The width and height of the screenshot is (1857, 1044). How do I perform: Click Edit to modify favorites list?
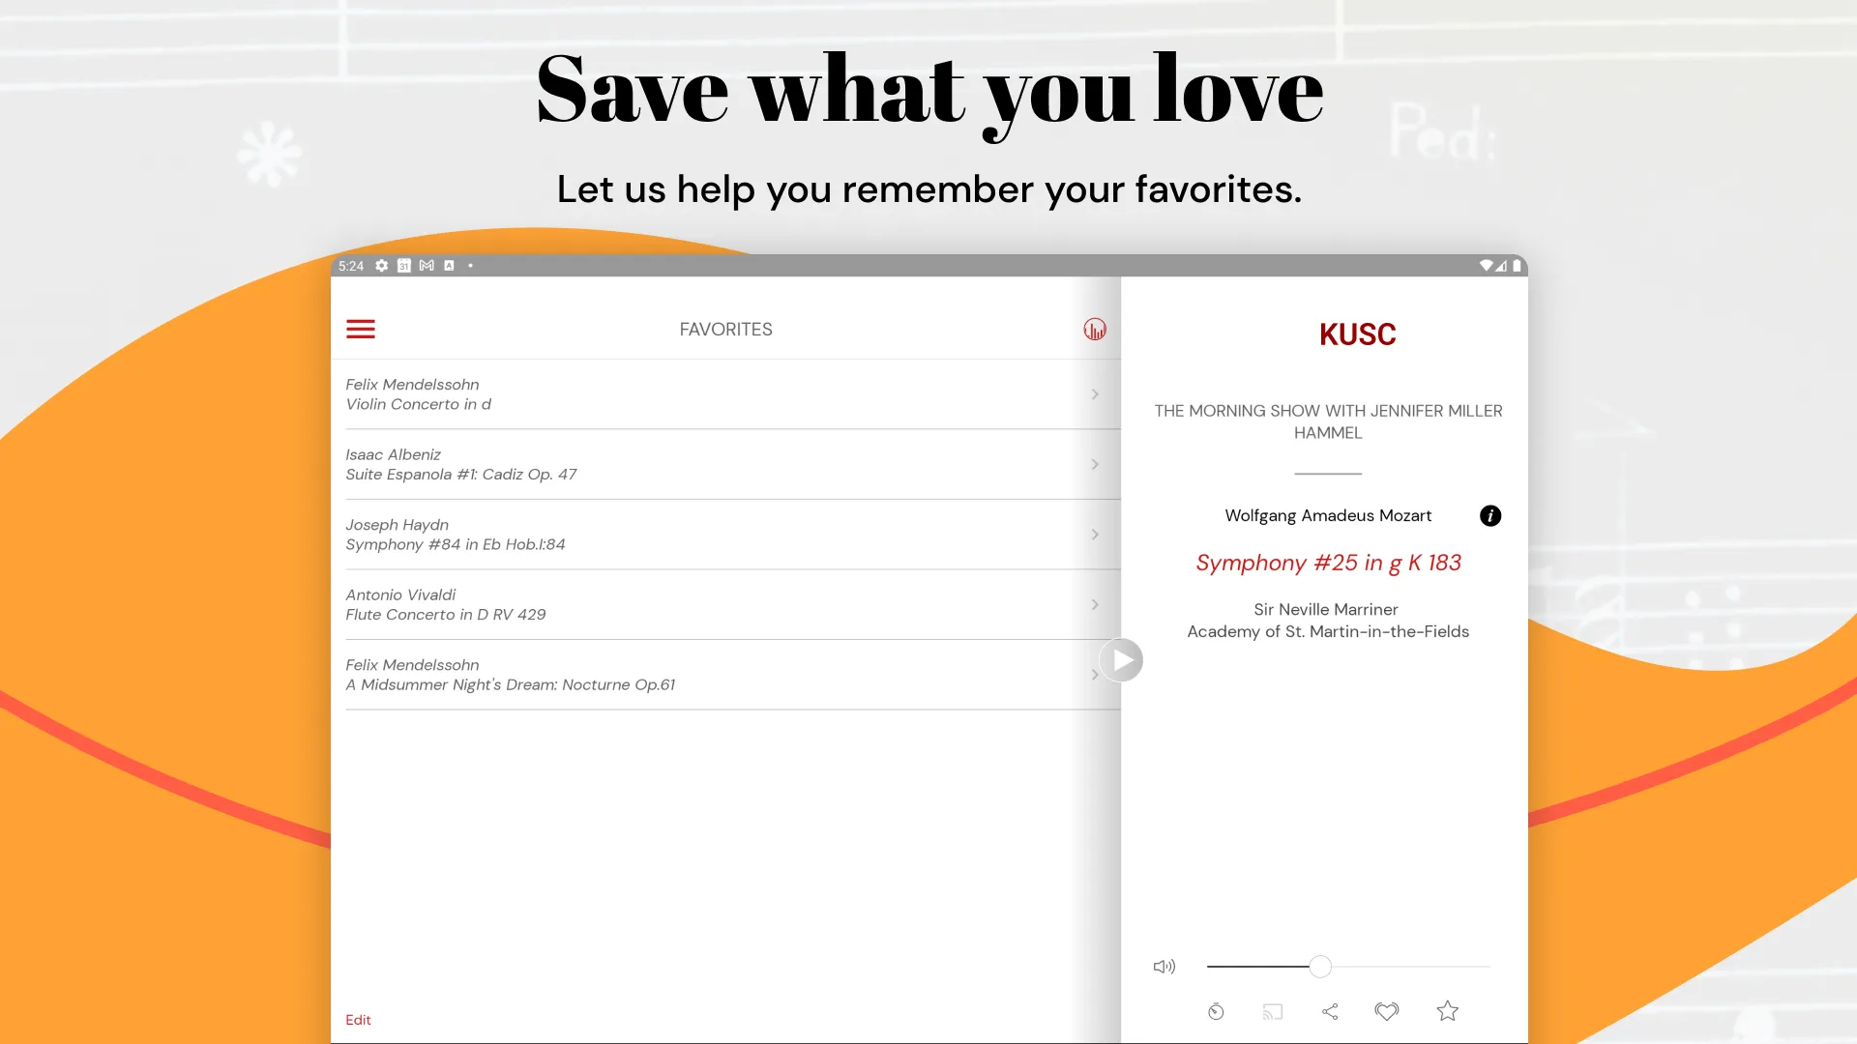[x=359, y=1020]
